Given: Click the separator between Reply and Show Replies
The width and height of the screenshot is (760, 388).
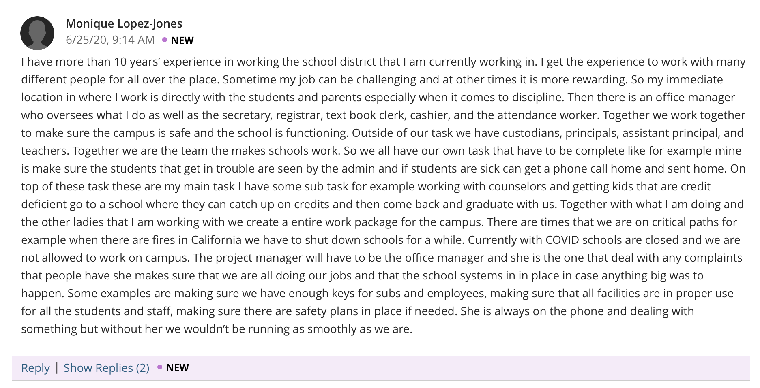Looking at the screenshot, I should pos(57,368).
